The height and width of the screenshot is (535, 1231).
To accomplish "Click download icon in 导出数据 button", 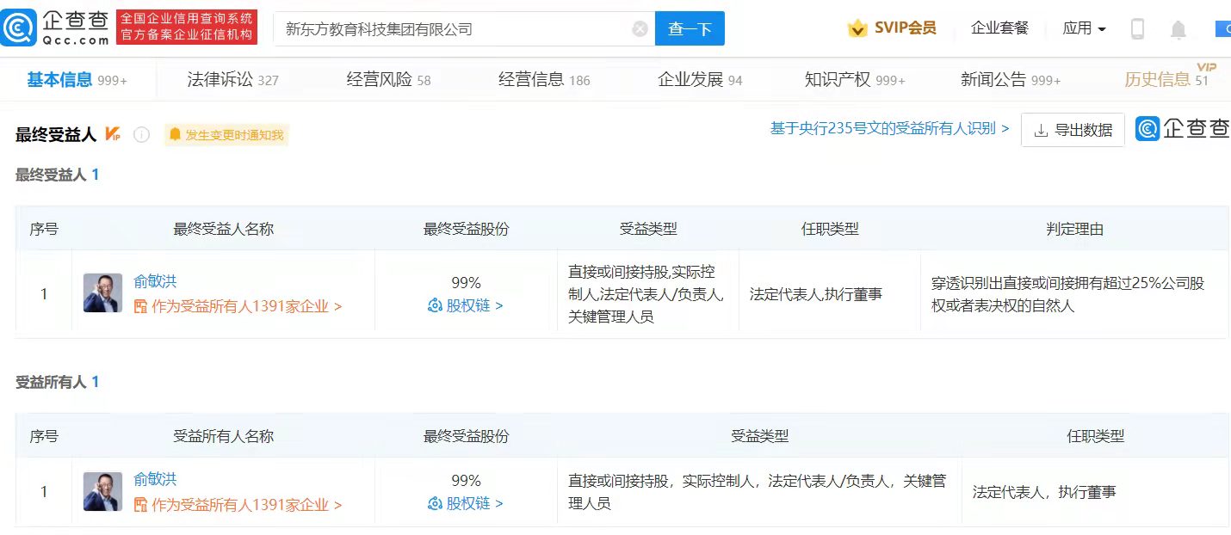I will pos(1041,131).
